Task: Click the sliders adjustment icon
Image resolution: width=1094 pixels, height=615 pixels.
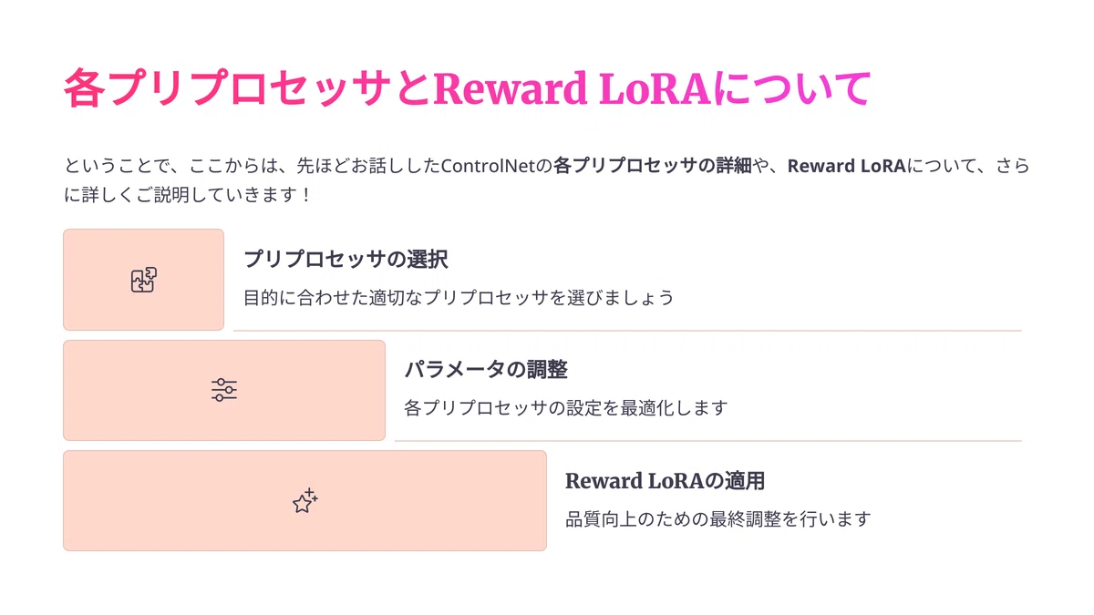Action: click(224, 390)
